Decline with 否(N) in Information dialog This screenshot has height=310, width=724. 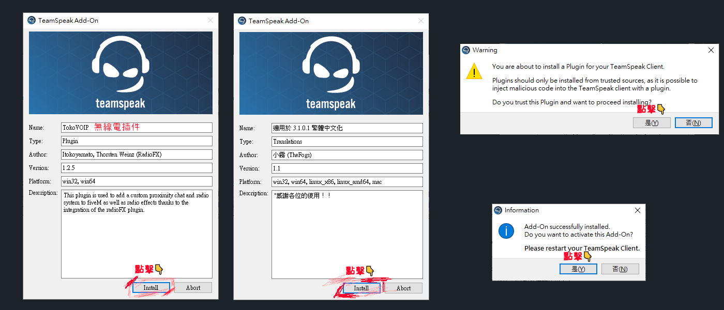[x=620, y=269]
